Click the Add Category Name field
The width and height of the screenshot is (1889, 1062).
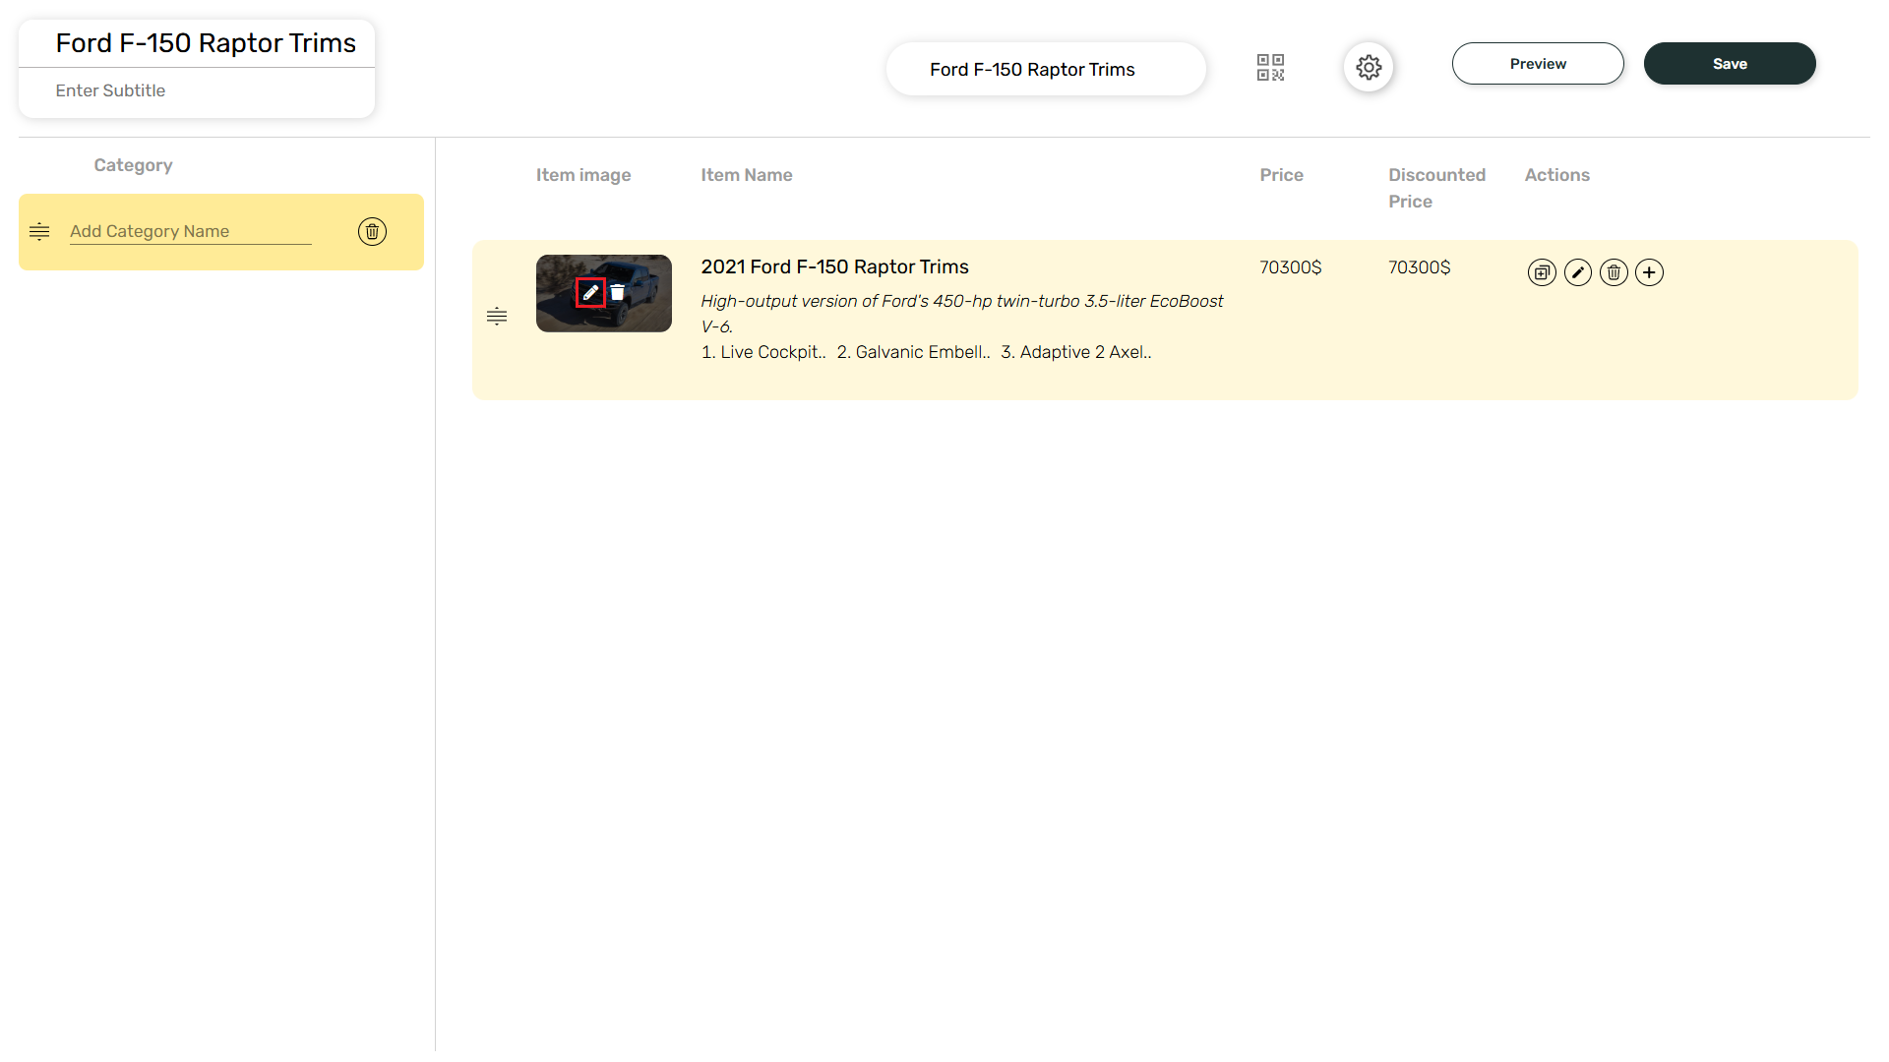click(190, 232)
